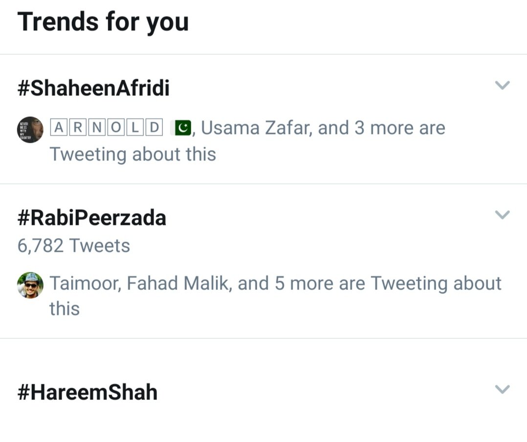Click the '6,782 Tweets' count

pyautogui.click(x=74, y=245)
